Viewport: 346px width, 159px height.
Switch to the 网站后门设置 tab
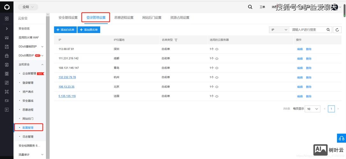[x=152, y=17]
